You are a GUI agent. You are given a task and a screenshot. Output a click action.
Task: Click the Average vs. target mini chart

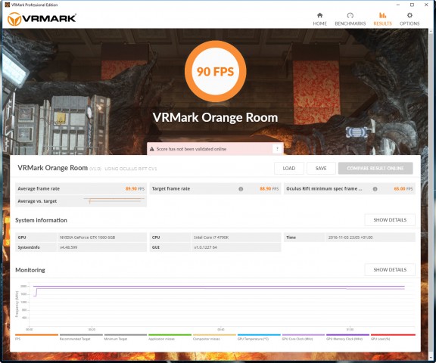click(x=114, y=201)
